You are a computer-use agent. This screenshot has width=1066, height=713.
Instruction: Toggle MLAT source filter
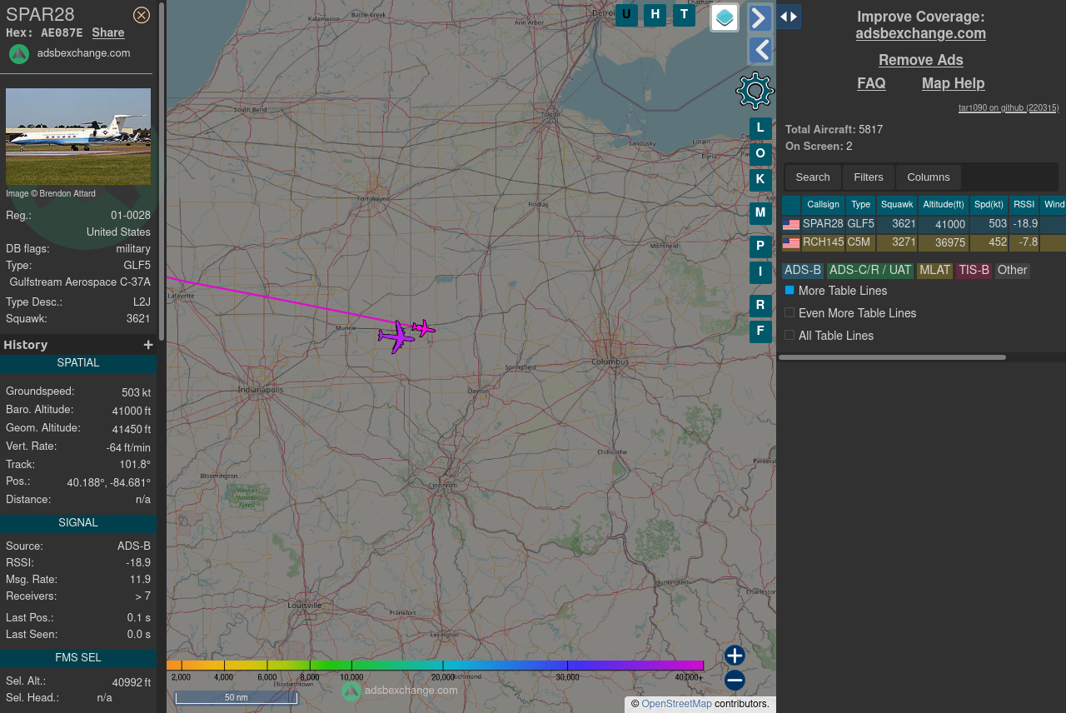[x=934, y=271]
